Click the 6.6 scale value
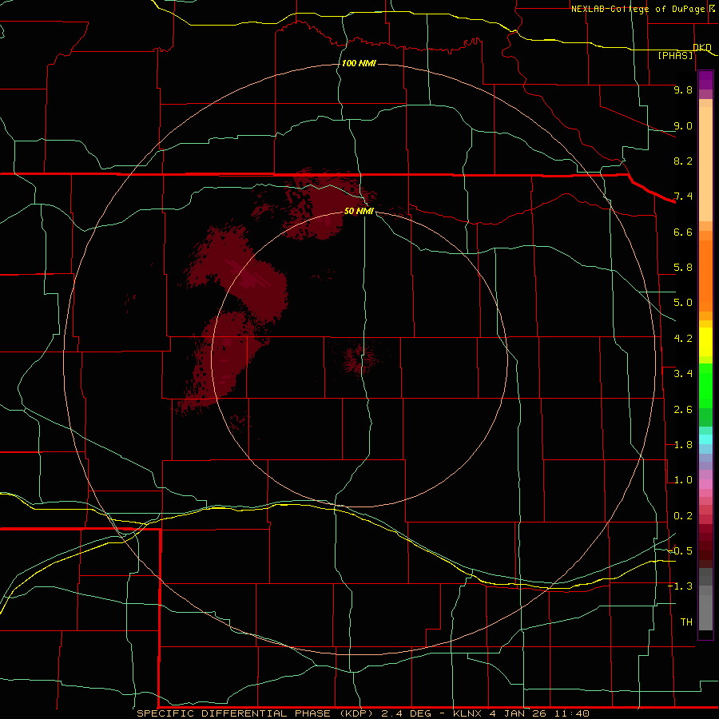The width and height of the screenshot is (719, 719). pos(683,232)
